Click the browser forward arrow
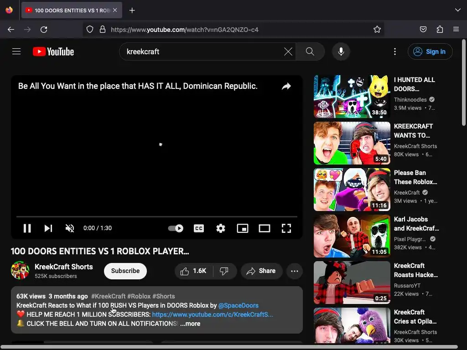467x350 pixels. [x=27, y=30]
